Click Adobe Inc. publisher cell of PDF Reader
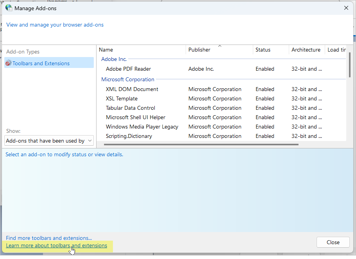Image resolution: width=356 pixels, height=259 pixels. (x=201, y=69)
